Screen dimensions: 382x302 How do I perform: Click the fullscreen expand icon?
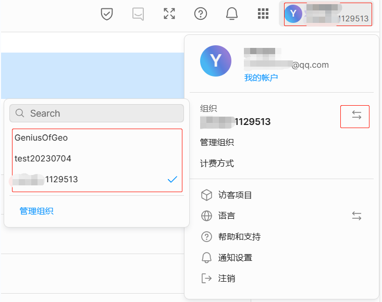coord(169,14)
